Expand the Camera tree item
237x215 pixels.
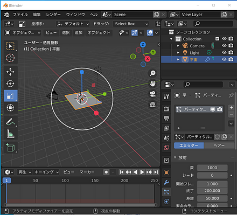point(178,46)
